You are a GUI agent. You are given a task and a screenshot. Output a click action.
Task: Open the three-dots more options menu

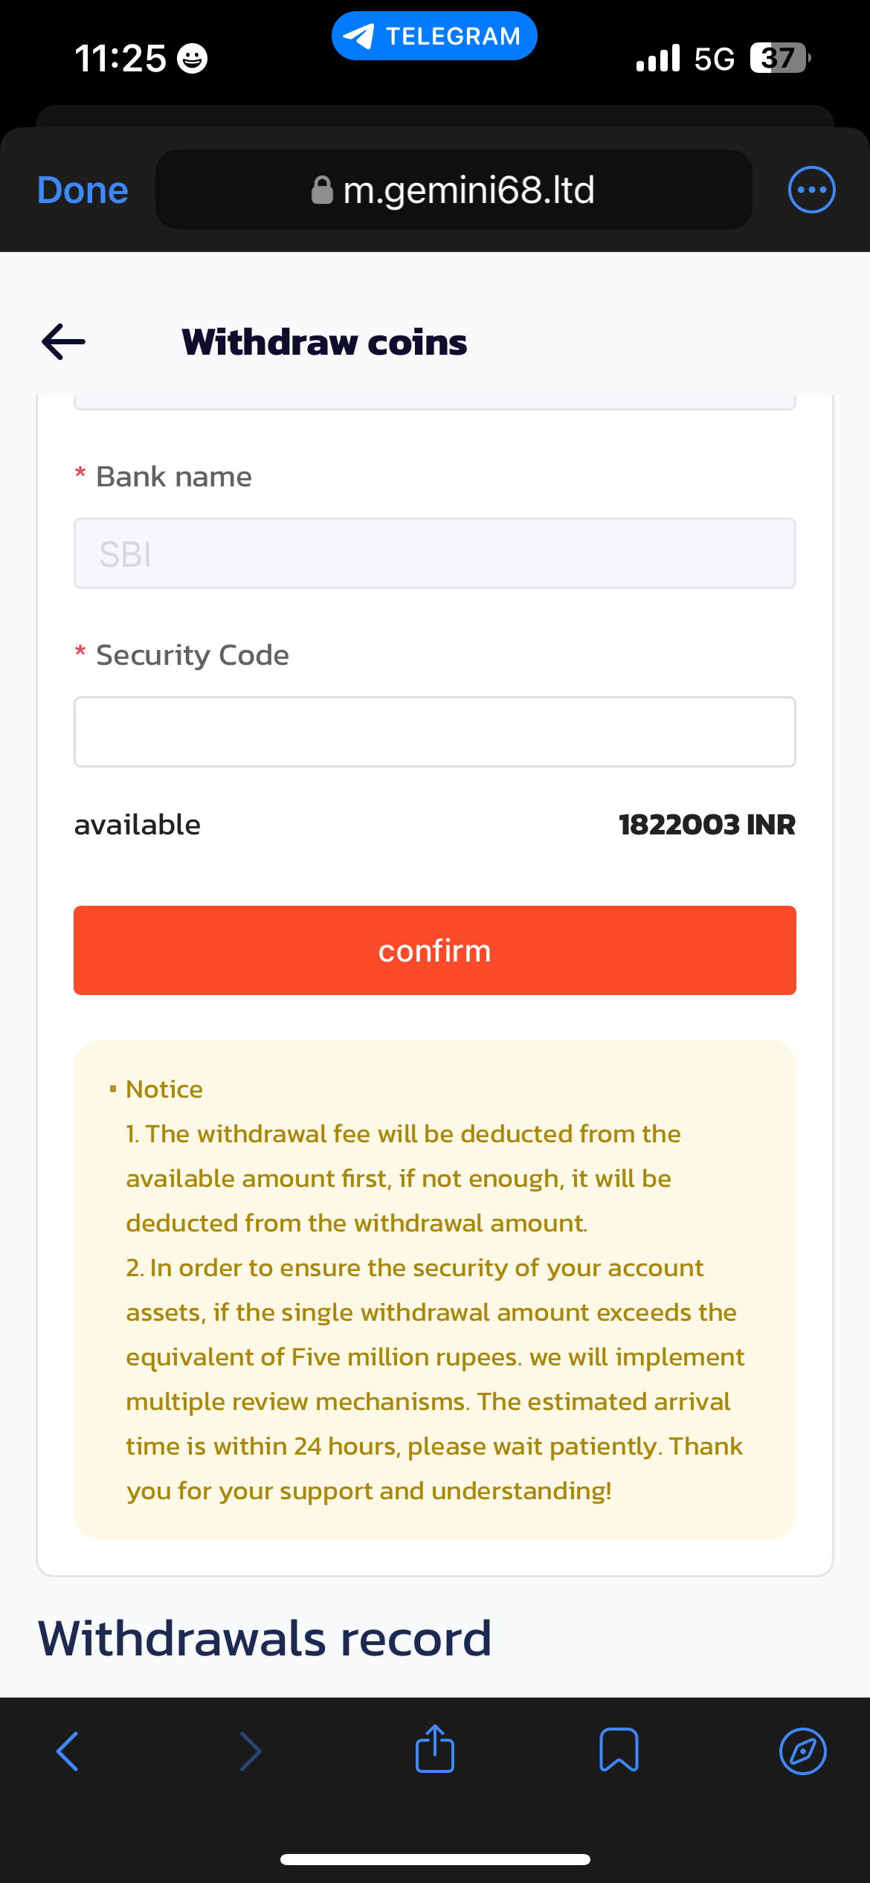(x=811, y=190)
